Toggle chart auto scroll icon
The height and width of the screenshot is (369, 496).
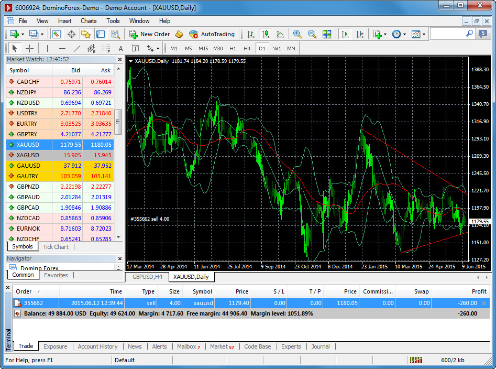tap(345, 34)
